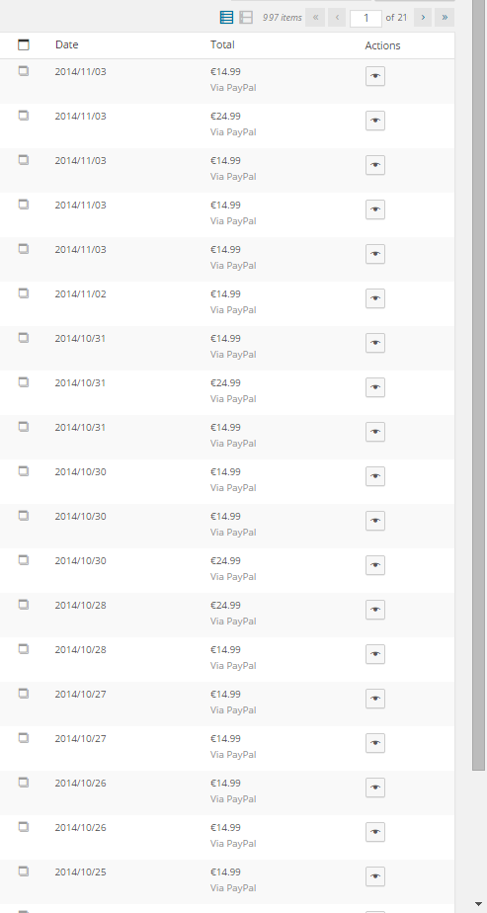Click the vertical scrollbar thumb
This screenshot has height=913, width=487.
click(479, 385)
